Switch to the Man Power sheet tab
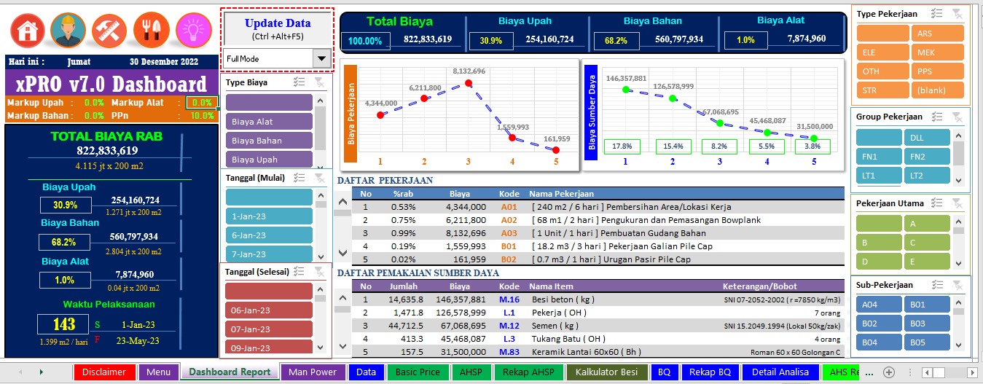The height and width of the screenshot is (384, 983). [x=313, y=372]
